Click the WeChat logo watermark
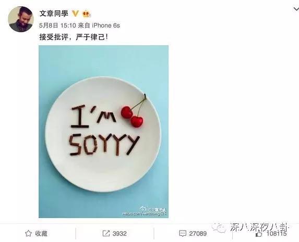 point(219,227)
